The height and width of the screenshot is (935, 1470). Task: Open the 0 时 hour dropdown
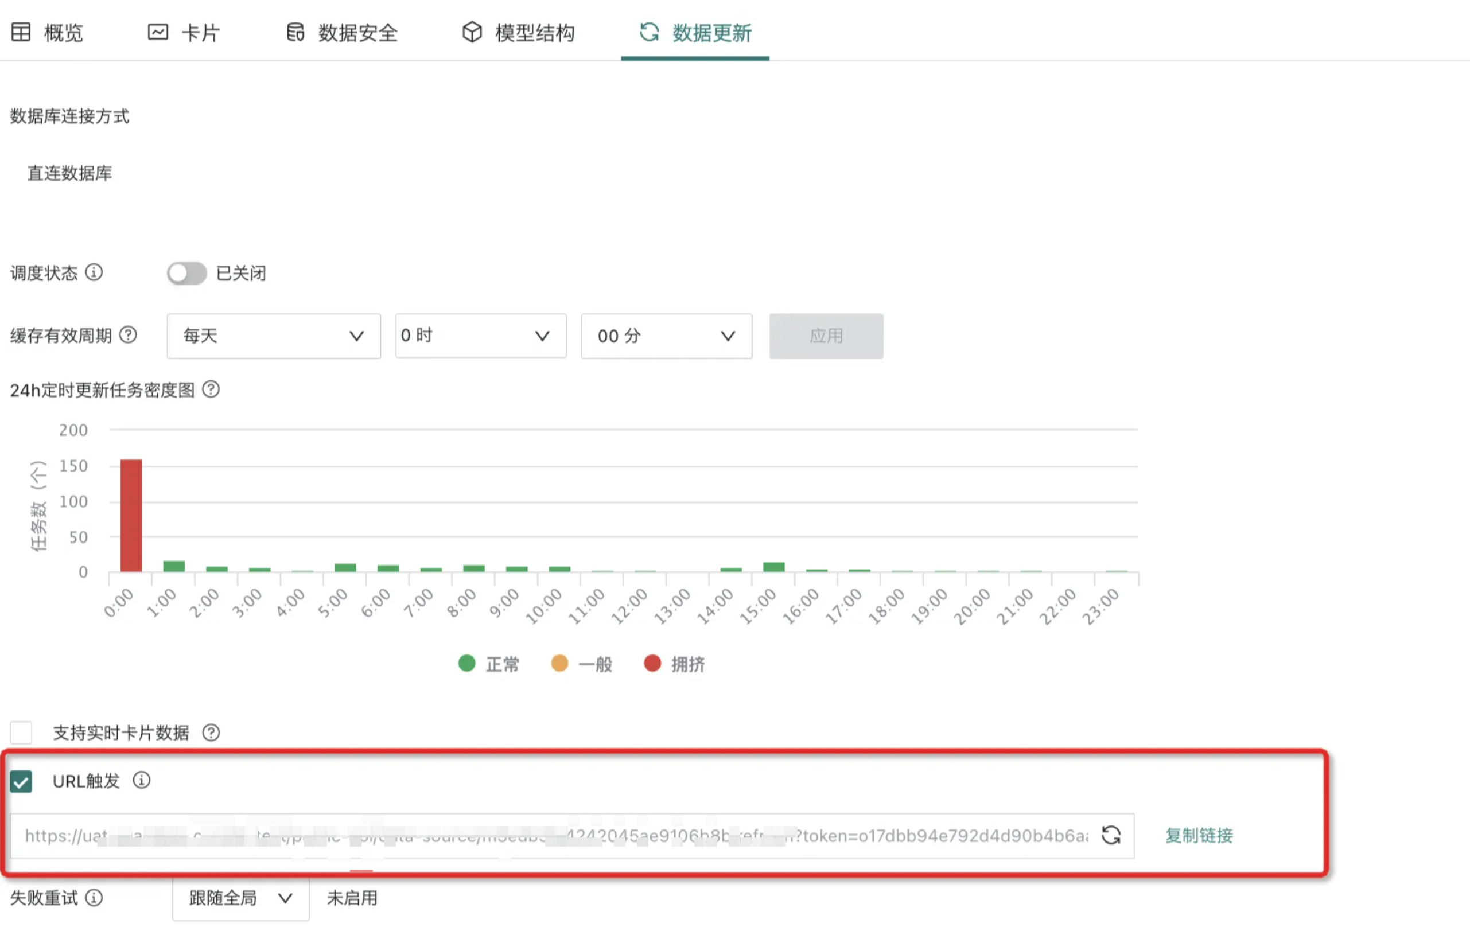(x=480, y=336)
